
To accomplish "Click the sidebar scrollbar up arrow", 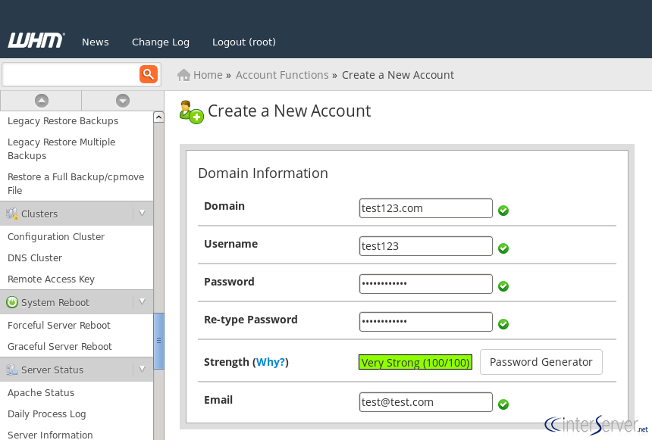I will click(158, 117).
